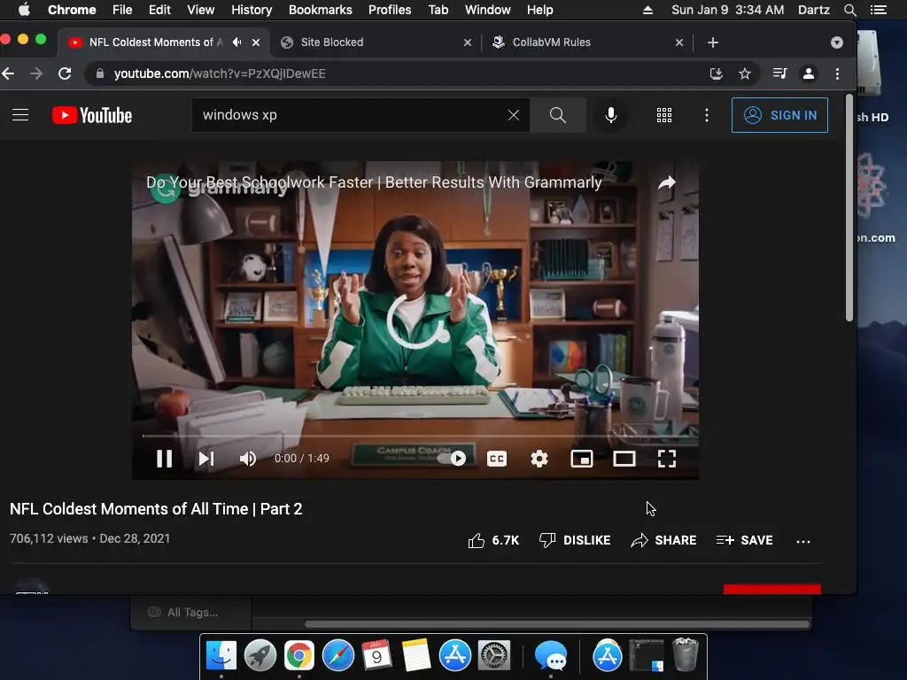Screen dimensions: 907x680
Task: Open System Preferences from the Dock
Action: click(x=493, y=656)
